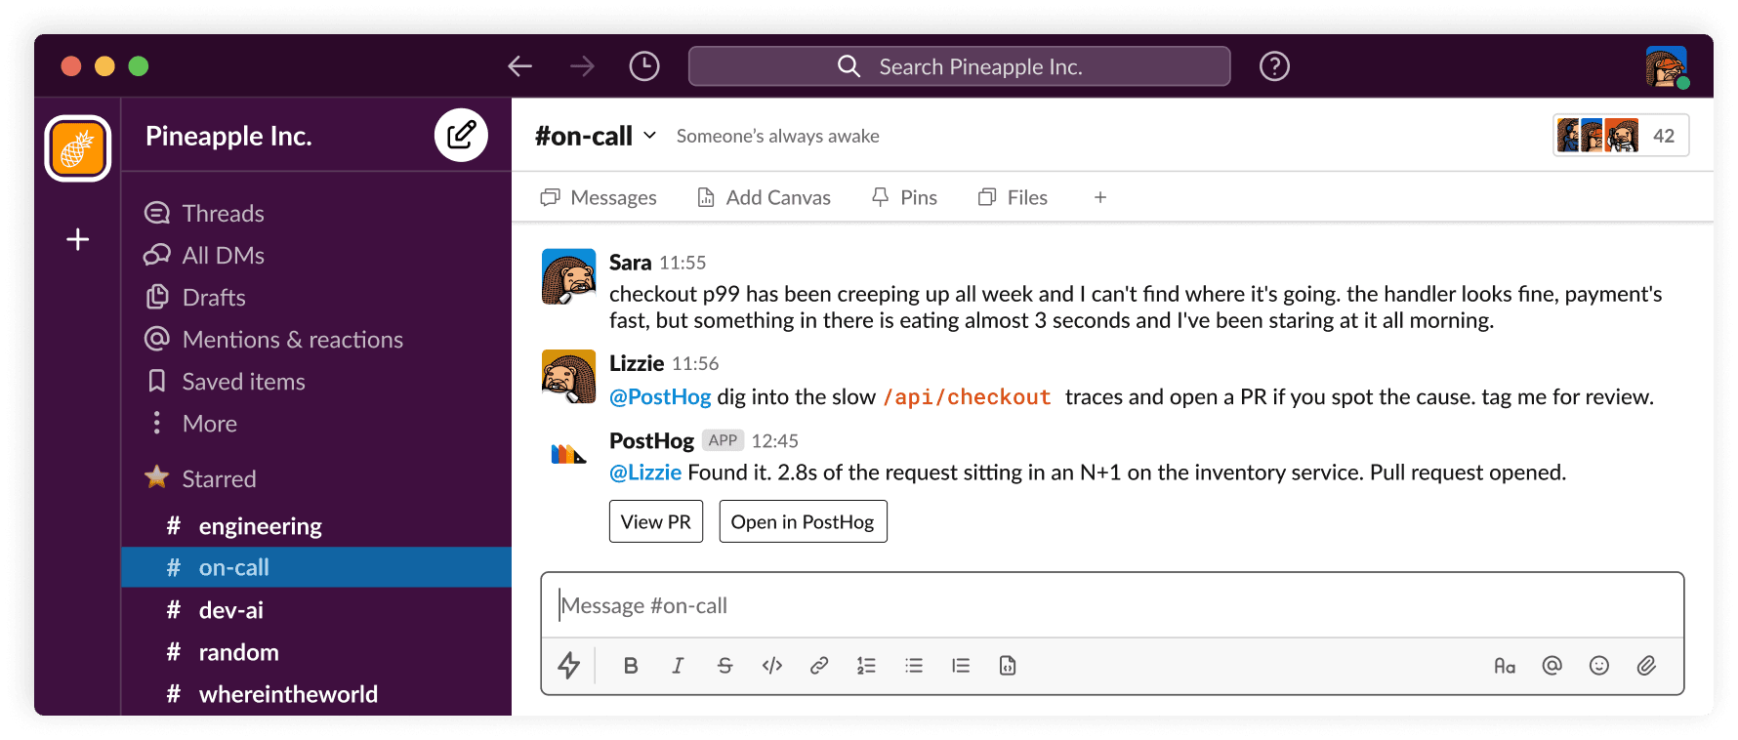Open help question mark icon
This screenshot has width=1738, height=740.
coord(1274,66)
